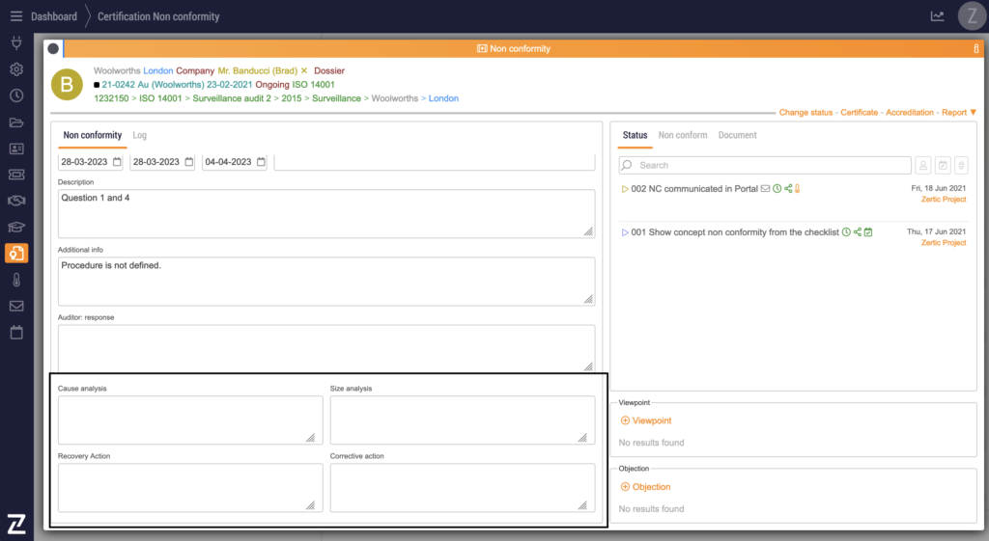This screenshot has width=989, height=541.
Task: Click the Change status link
Action: [805, 113]
